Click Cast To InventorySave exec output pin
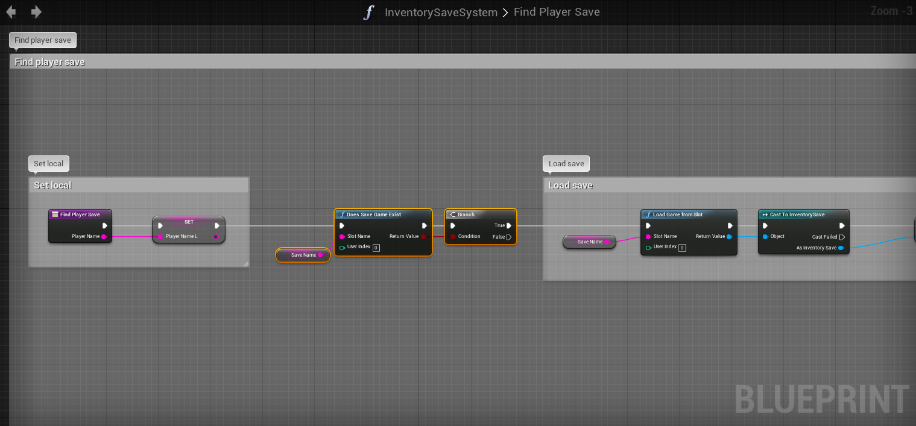Image resolution: width=916 pixels, height=426 pixels. click(x=842, y=226)
